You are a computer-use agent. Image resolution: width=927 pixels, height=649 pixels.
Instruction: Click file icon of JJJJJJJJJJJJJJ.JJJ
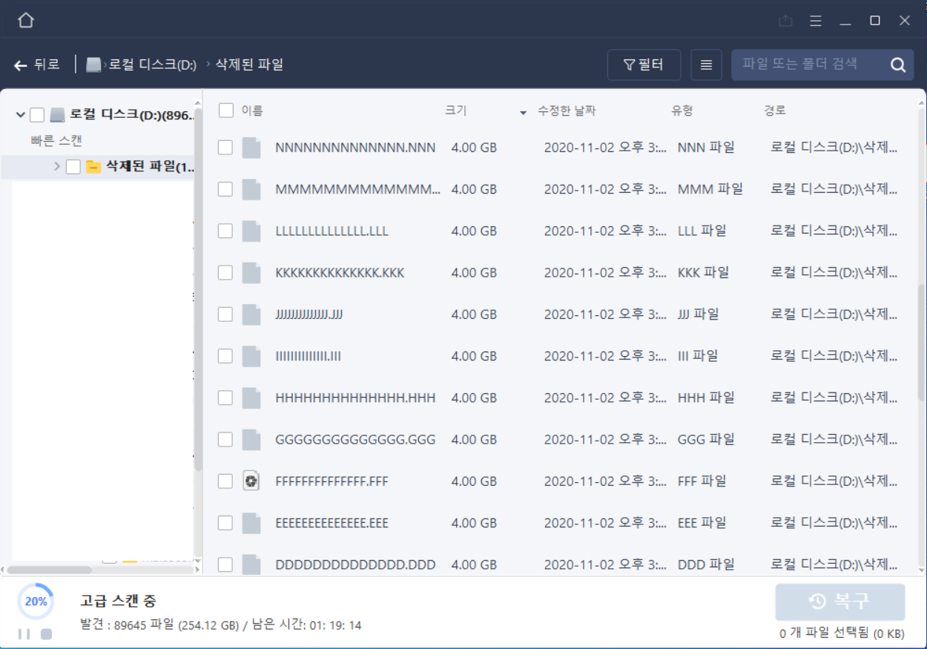point(251,314)
